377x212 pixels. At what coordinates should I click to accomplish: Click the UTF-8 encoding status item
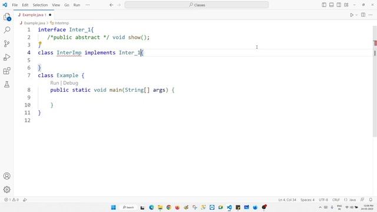pos(323,200)
